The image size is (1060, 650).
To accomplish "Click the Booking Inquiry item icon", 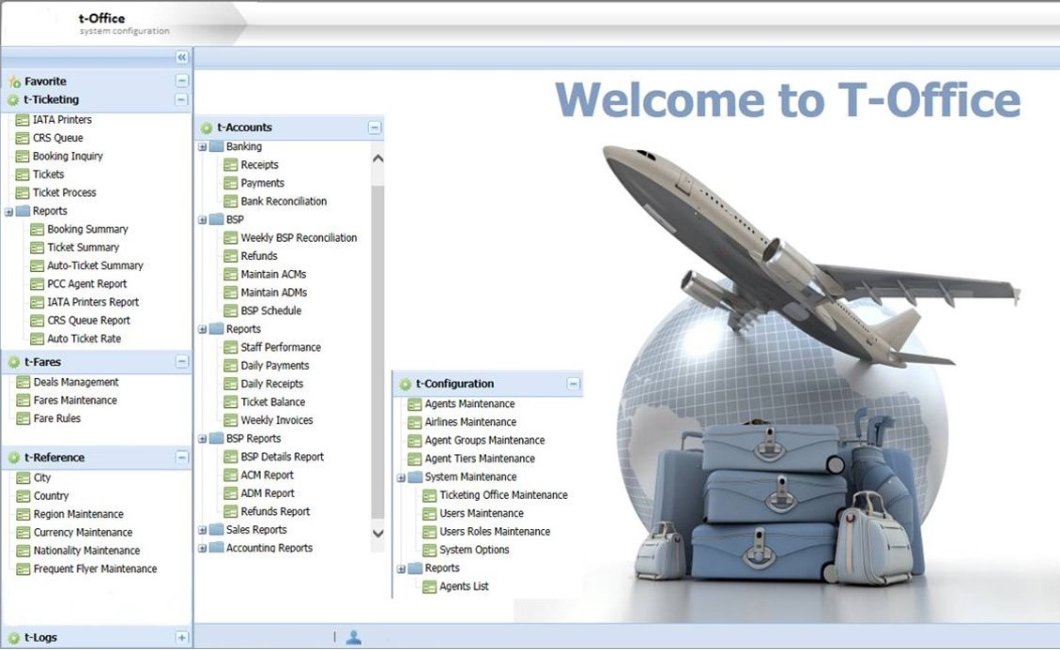I will tap(23, 157).
